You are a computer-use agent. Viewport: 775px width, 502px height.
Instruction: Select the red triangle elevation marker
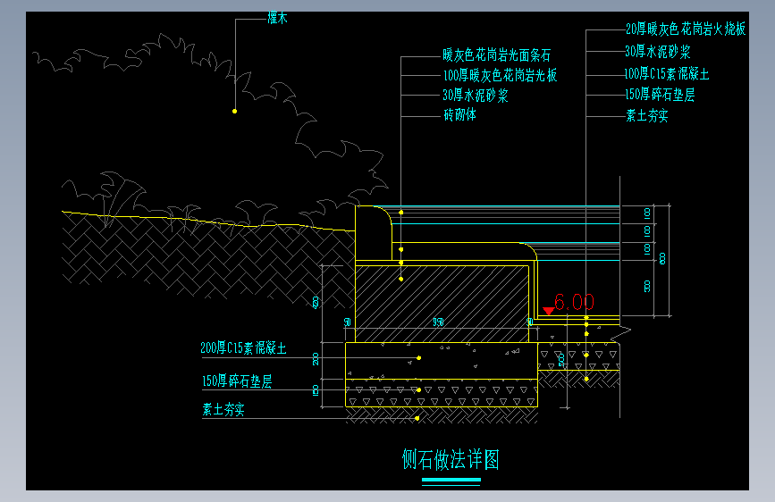tap(548, 311)
